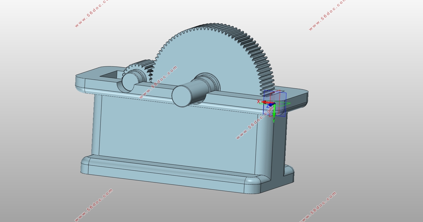Image resolution: width=423 pixels, height=222 pixels.
Task: Pick the large output shaft end face
Action: [x=181, y=96]
